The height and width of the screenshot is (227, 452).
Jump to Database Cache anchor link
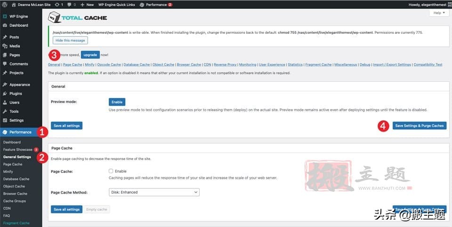[x=137, y=64]
